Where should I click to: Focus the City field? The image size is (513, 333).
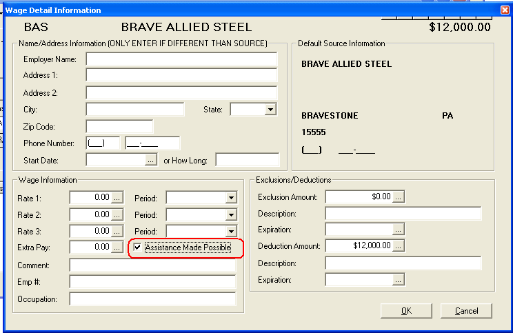click(x=135, y=110)
